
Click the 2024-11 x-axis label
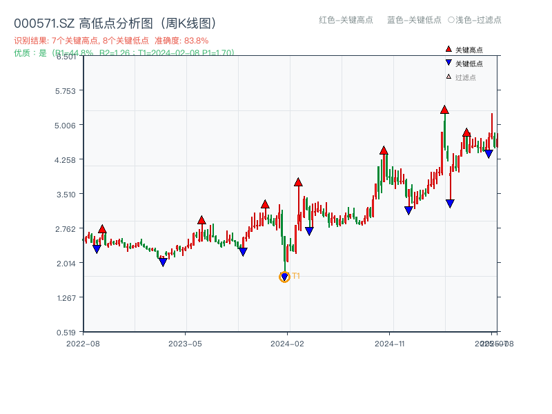pyautogui.click(x=390, y=344)
